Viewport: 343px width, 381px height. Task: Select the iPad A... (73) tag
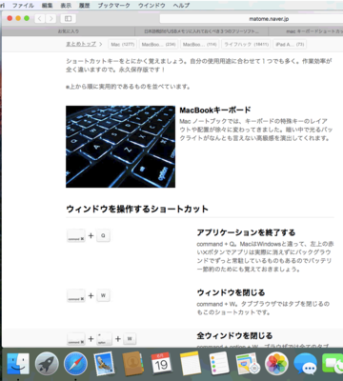[x=290, y=45]
